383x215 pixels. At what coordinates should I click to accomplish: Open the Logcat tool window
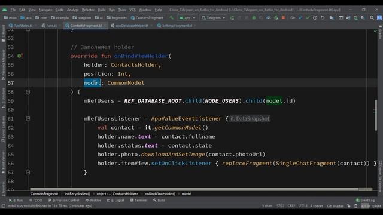click(115, 201)
